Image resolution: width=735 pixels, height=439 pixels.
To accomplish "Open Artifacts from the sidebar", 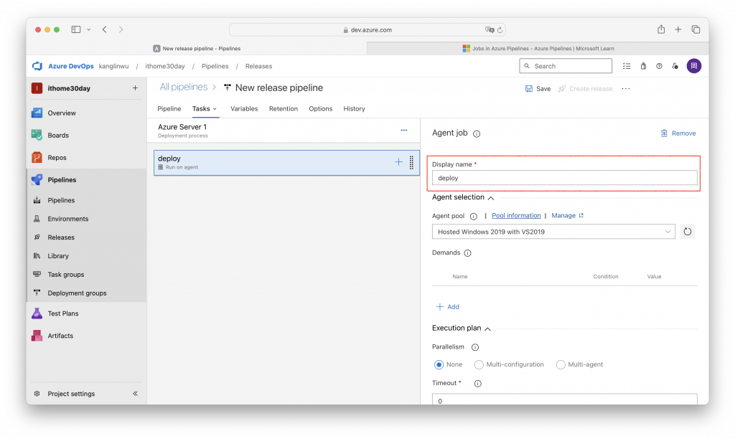I will click(x=60, y=336).
